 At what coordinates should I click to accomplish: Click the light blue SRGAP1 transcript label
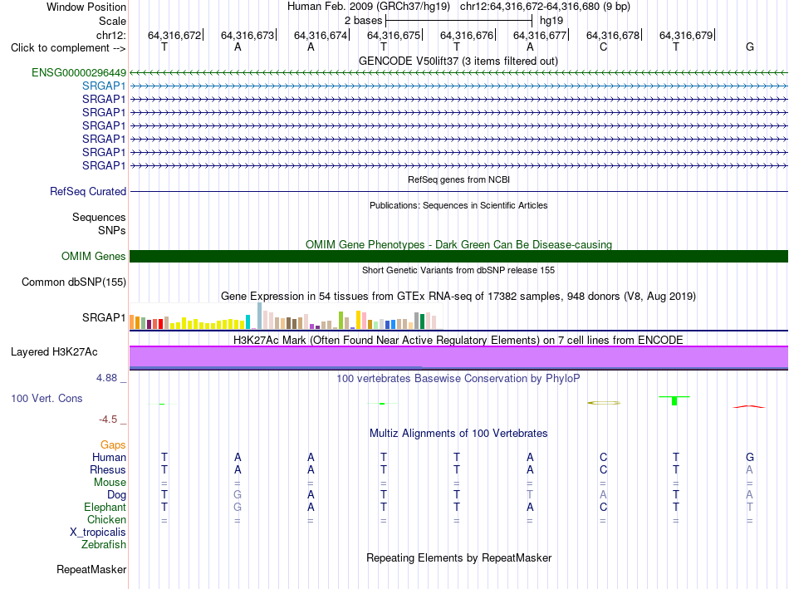(104, 86)
